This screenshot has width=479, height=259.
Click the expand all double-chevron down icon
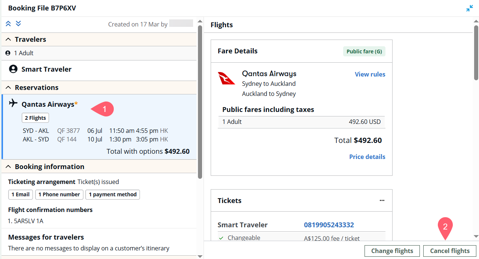[18, 24]
